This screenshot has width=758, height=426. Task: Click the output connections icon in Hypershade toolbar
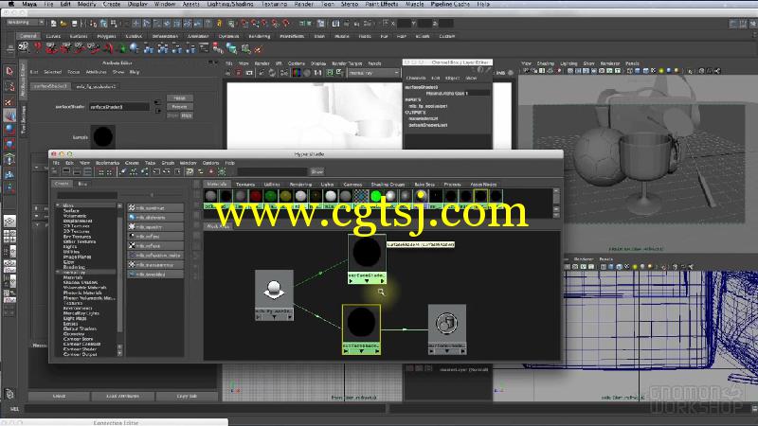tap(178, 171)
